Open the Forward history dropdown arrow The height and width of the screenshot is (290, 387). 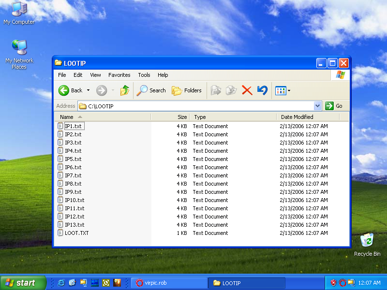click(x=113, y=90)
